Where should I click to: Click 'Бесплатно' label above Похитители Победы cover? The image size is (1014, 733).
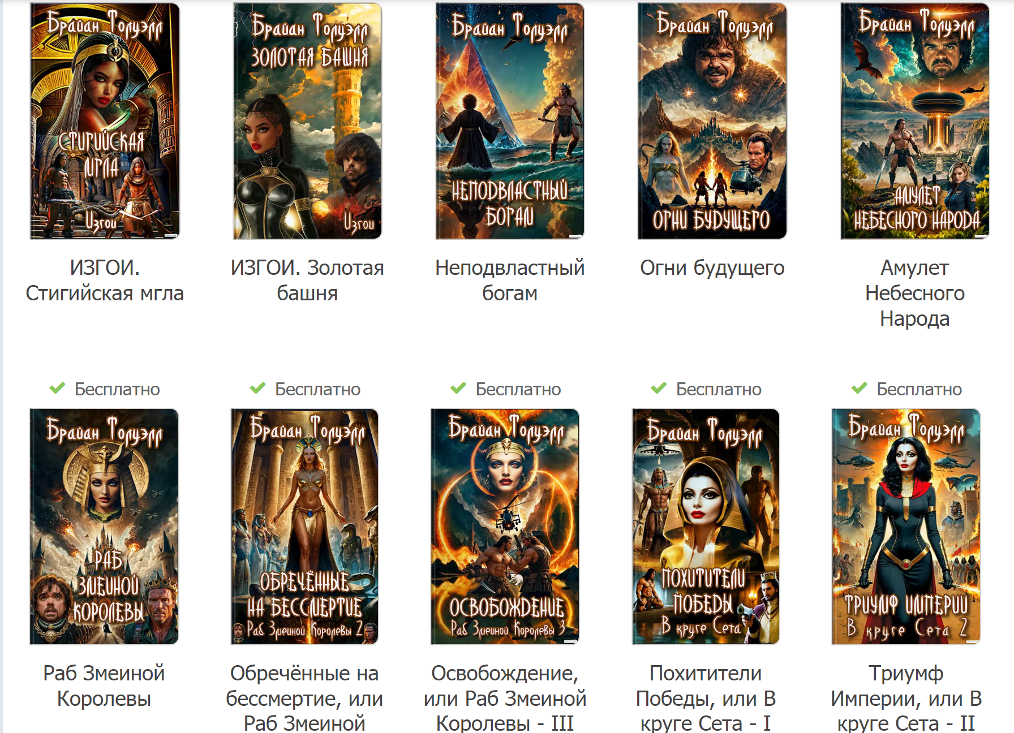coord(719,389)
